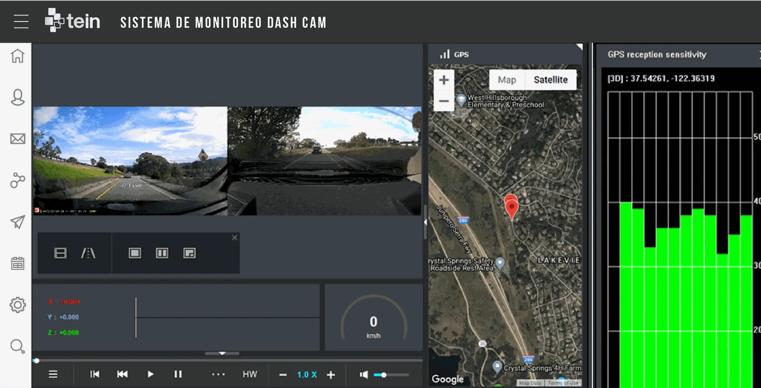
Task: Switch map to Satellite view
Action: pyautogui.click(x=551, y=80)
